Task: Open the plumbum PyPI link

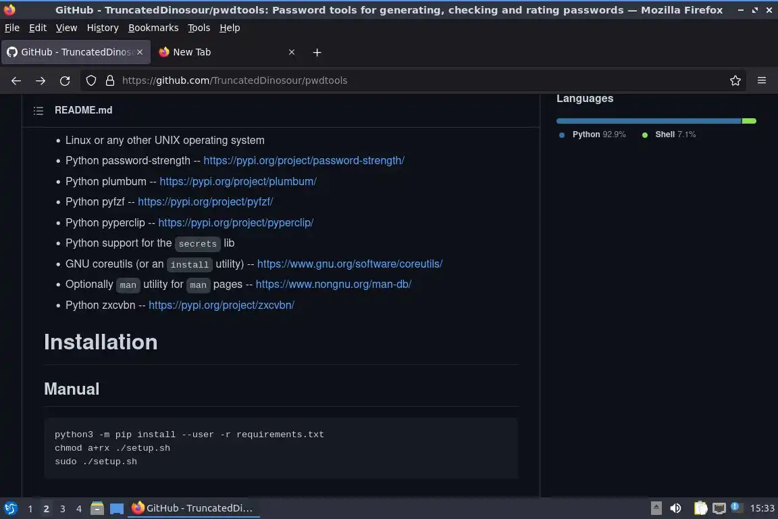Action: click(238, 181)
